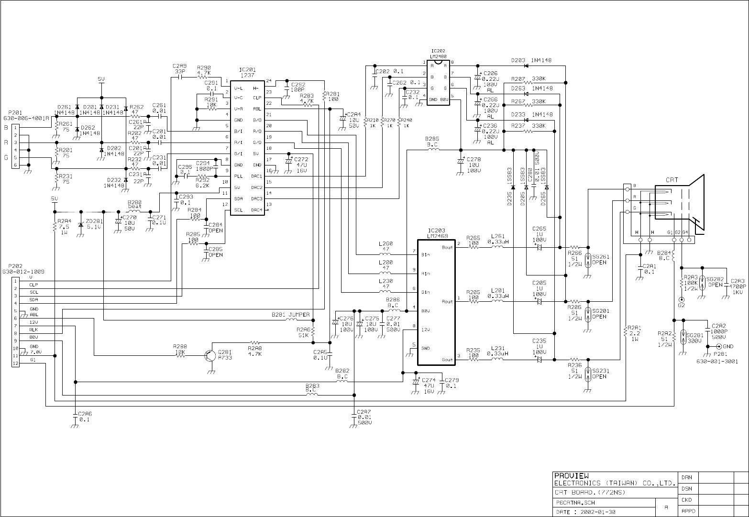Image resolution: width=749 pixels, height=517 pixels.
Task: Click the "R210" resistor label
Action: pyautogui.click(x=372, y=120)
